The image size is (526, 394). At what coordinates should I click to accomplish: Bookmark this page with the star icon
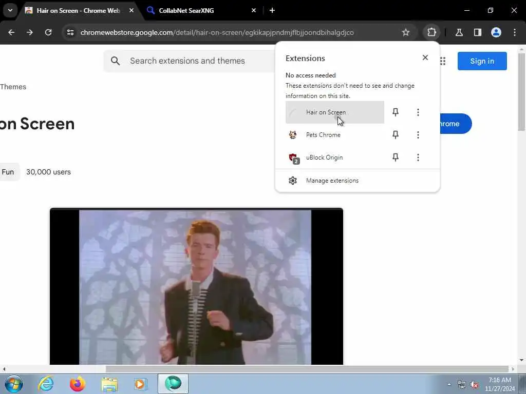[x=406, y=32]
